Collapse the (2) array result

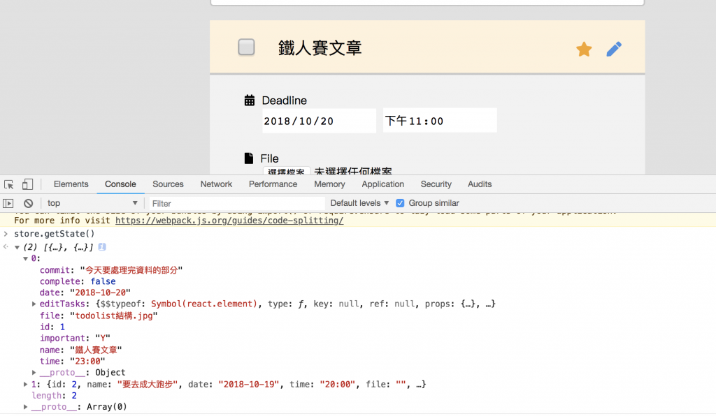(17, 247)
